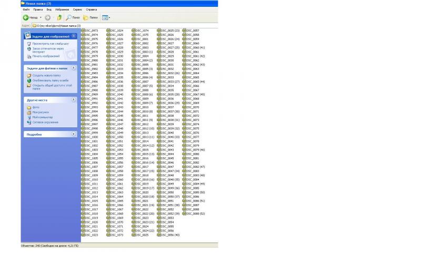421x263 pixels.
Task: Click folder icon beside Создать новую папку
Action: click(29, 76)
